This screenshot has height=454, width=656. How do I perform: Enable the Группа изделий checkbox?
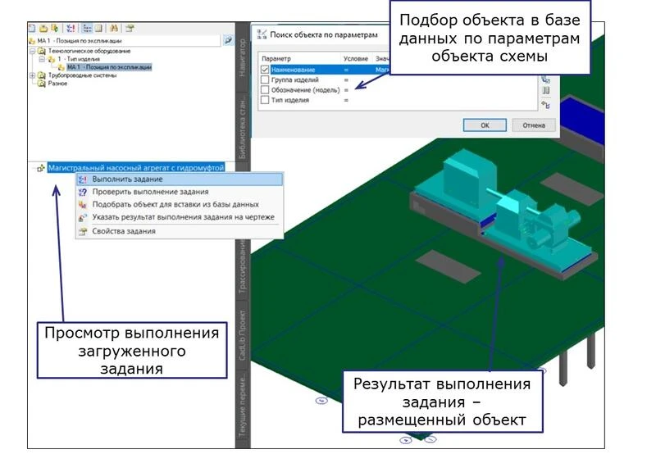click(264, 80)
